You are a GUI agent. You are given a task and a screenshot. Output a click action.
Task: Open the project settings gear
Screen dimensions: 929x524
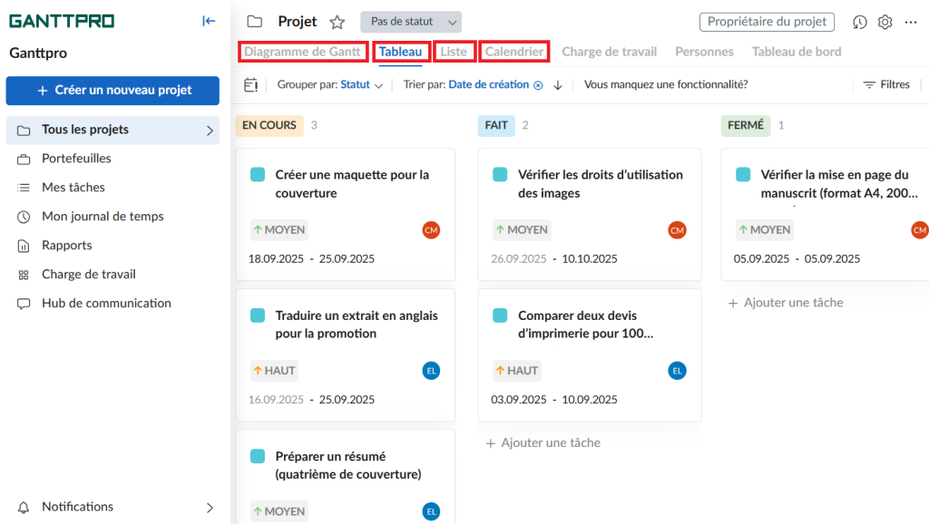coord(885,21)
